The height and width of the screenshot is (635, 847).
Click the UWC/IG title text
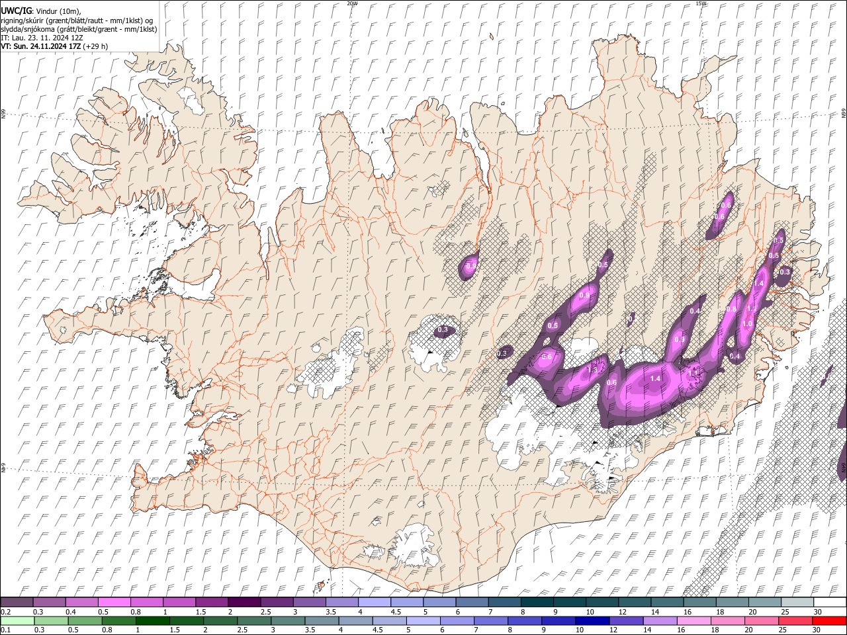(x=16, y=11)
